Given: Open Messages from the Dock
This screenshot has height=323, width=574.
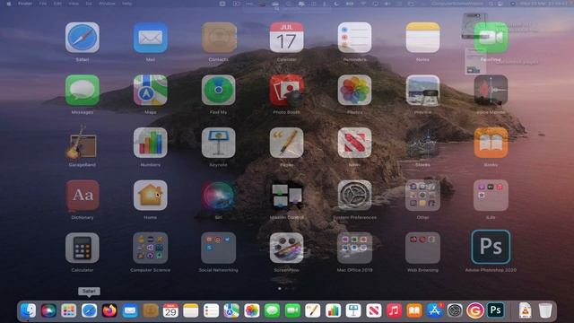Looking at the screenshot, I should 272,311.
